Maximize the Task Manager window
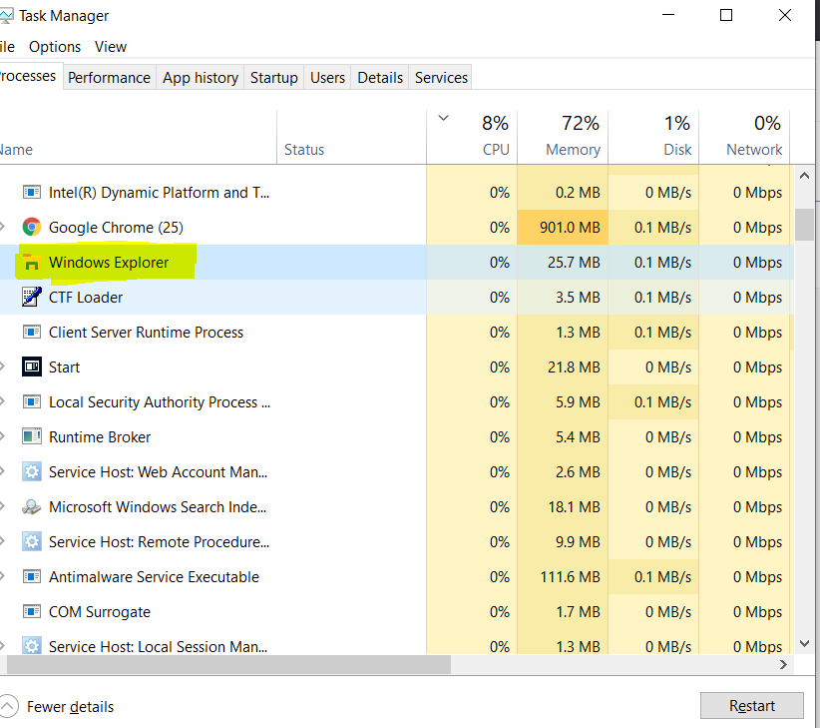820x728 pixels. [x=726, y=15]
